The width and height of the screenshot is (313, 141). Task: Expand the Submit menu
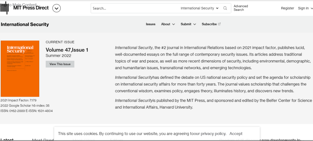pos(188,24)
